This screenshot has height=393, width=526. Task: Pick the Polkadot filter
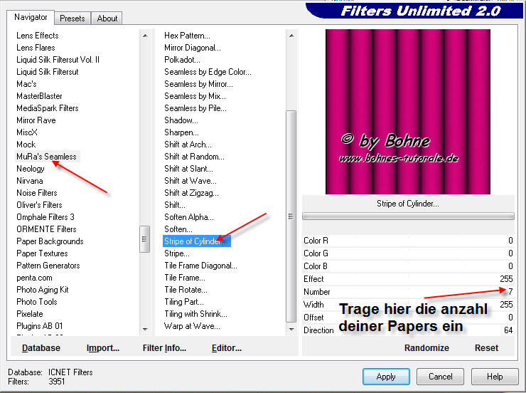[x=182, y=60]
